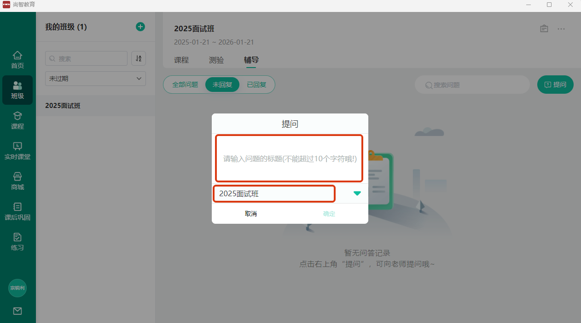Select the 已回复 filter option
Screen dimensions: 581x323
(256, 85)
